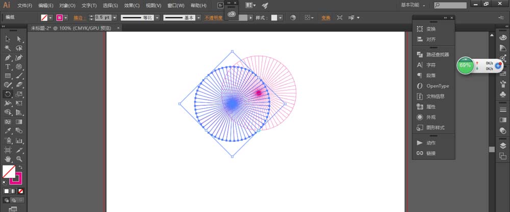Select the Type tool
Viewport: 510px width, 212px height.
[x=8, y=67]
